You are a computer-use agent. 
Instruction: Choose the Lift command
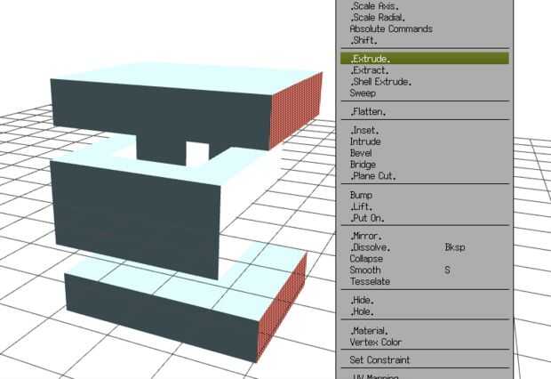coord(425,206)
